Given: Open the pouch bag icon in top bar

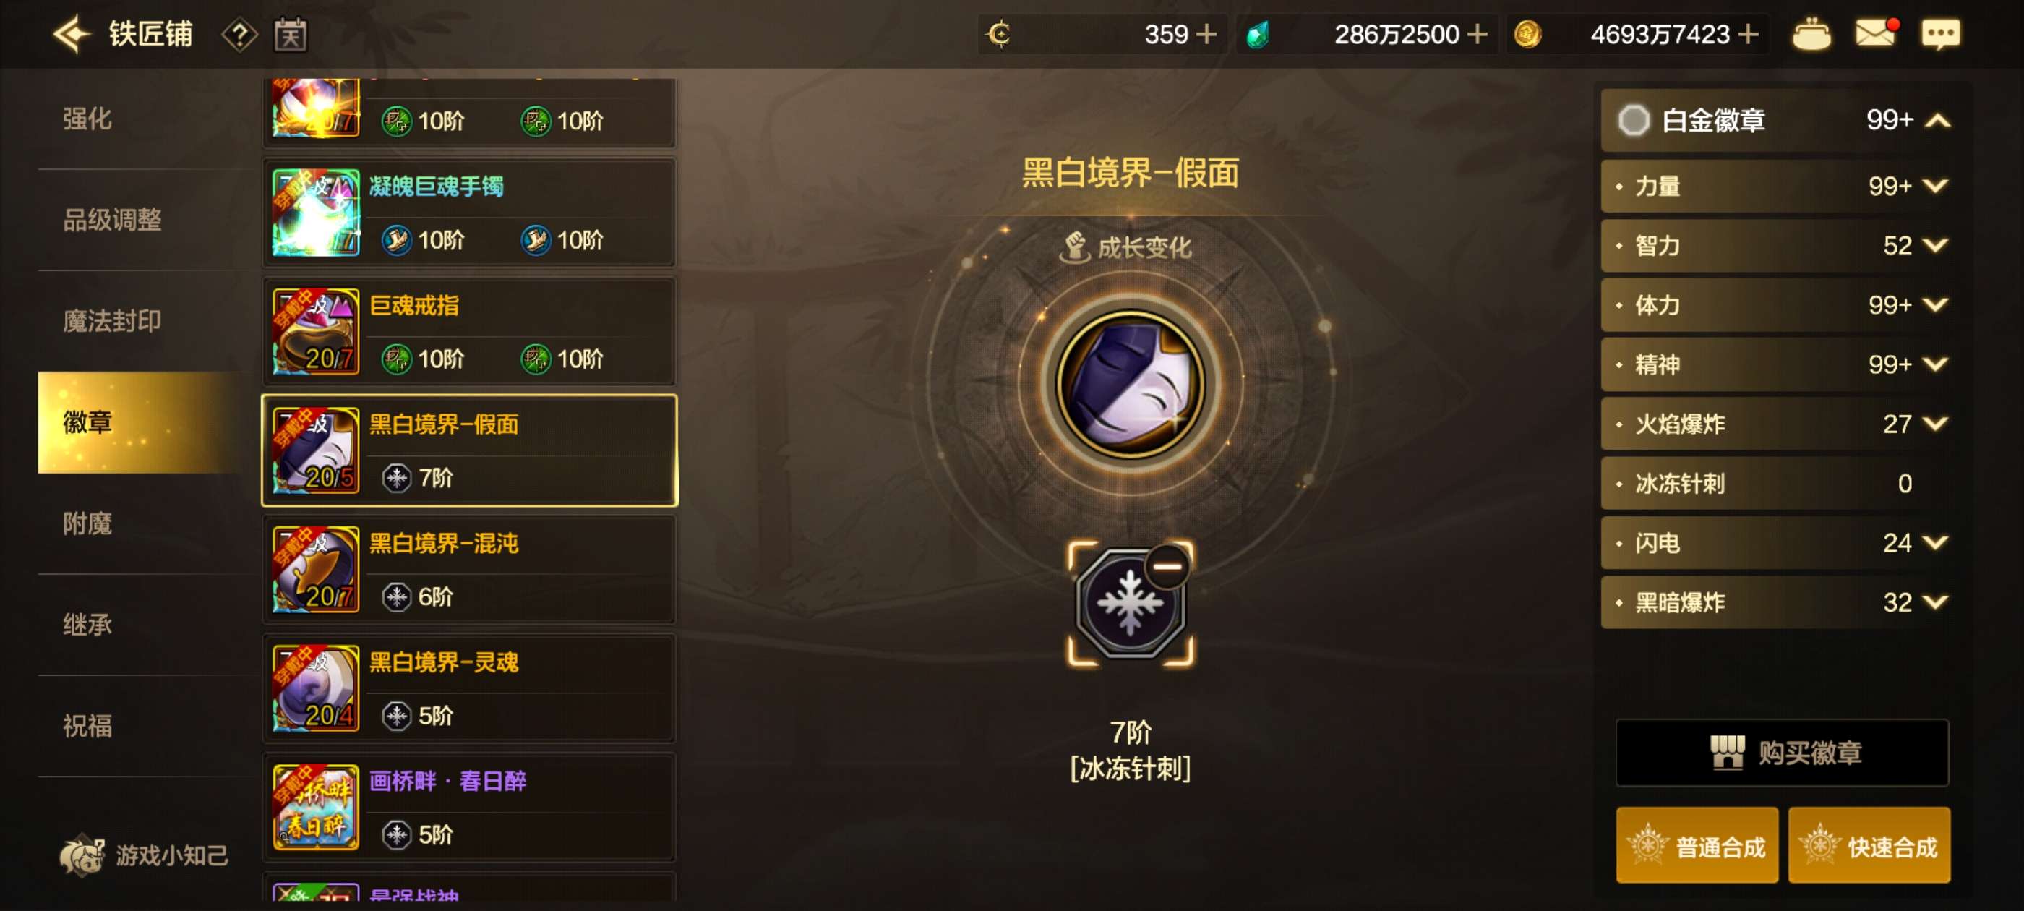Looking at the screenshot, I should [1811, 34].
